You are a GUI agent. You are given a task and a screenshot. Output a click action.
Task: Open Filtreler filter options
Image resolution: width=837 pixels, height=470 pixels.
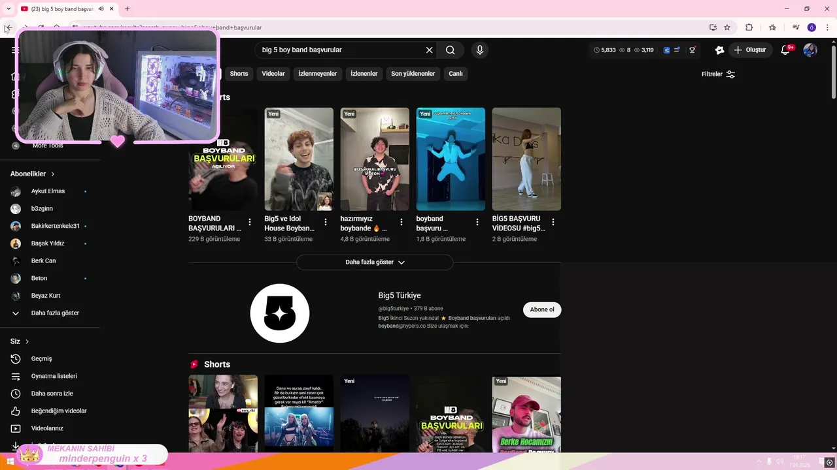click(x=718, y=74)
